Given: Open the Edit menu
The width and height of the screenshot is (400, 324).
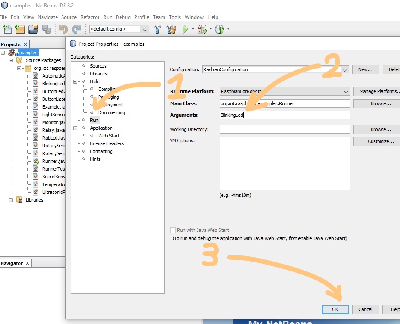Looking at the screenshot, I should [15, 17].
